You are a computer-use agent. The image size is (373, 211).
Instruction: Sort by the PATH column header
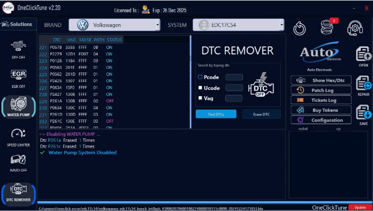click(x=99, y=40)
